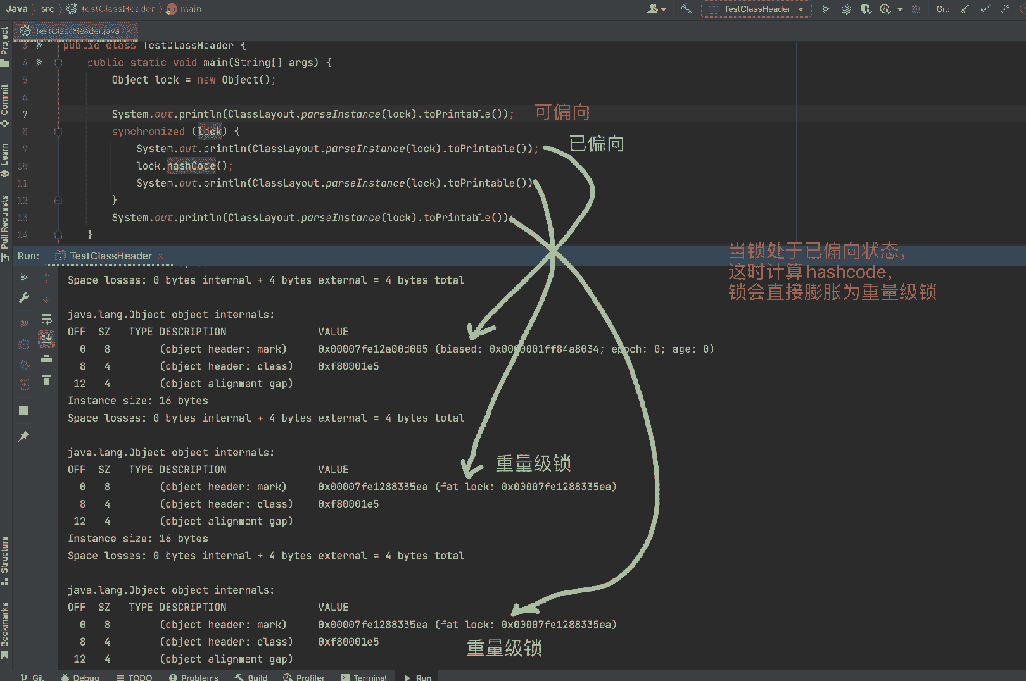Click 'synchronized' keyword on line 8

pos(148,132)
